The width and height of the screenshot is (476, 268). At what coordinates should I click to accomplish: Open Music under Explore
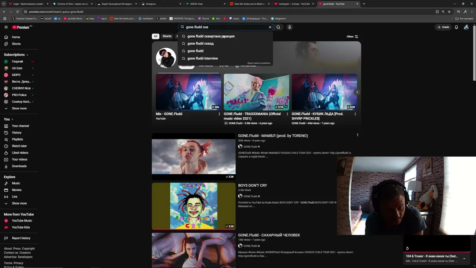click(x=18, y=183)
